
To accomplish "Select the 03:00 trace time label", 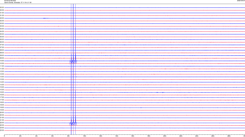I will pyautogui.click(x=2, y=23).
